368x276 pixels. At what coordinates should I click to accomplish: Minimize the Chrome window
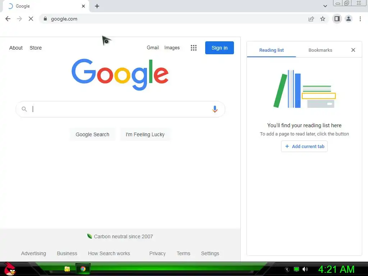pos(338,3)
